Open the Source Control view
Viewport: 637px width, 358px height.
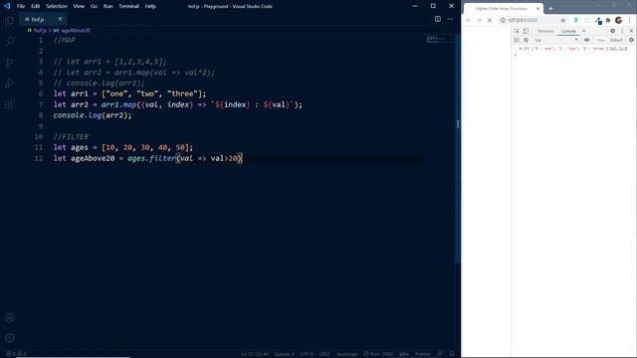(x=9, y=63)
